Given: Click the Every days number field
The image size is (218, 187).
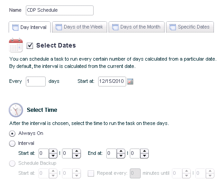Looking at the screenshot, I should 36,82.
